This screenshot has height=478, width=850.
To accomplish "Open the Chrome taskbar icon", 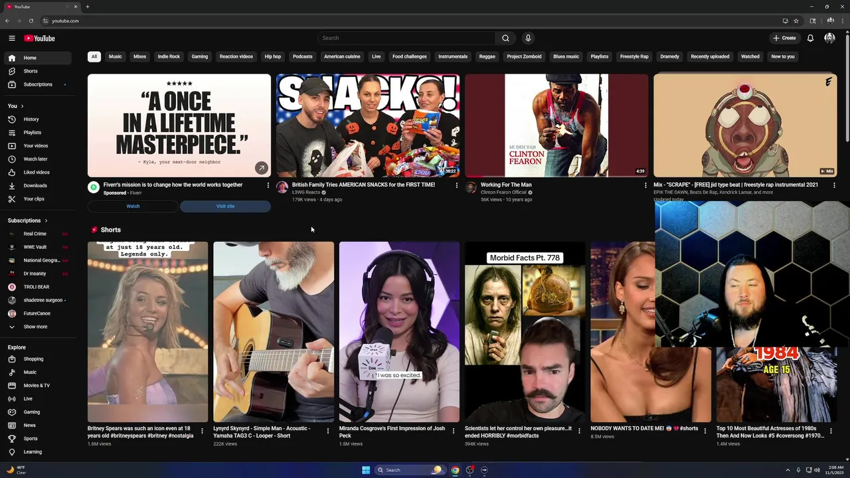I will pyautogui.click(x=455, y=470).
